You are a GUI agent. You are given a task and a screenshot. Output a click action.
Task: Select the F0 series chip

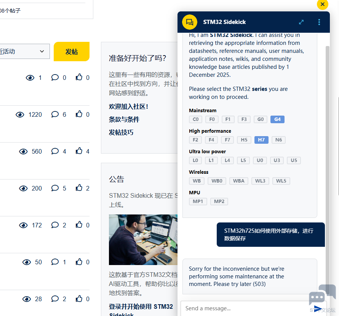(x=212, y=119)
